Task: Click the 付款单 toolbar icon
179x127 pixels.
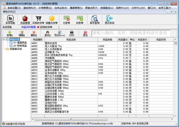Action: click(67, 19)
